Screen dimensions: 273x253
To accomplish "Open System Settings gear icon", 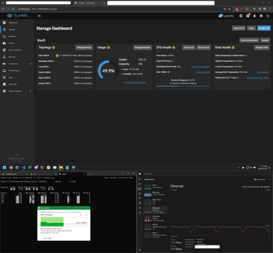I will pyautogui.click(x=4, y=91).
